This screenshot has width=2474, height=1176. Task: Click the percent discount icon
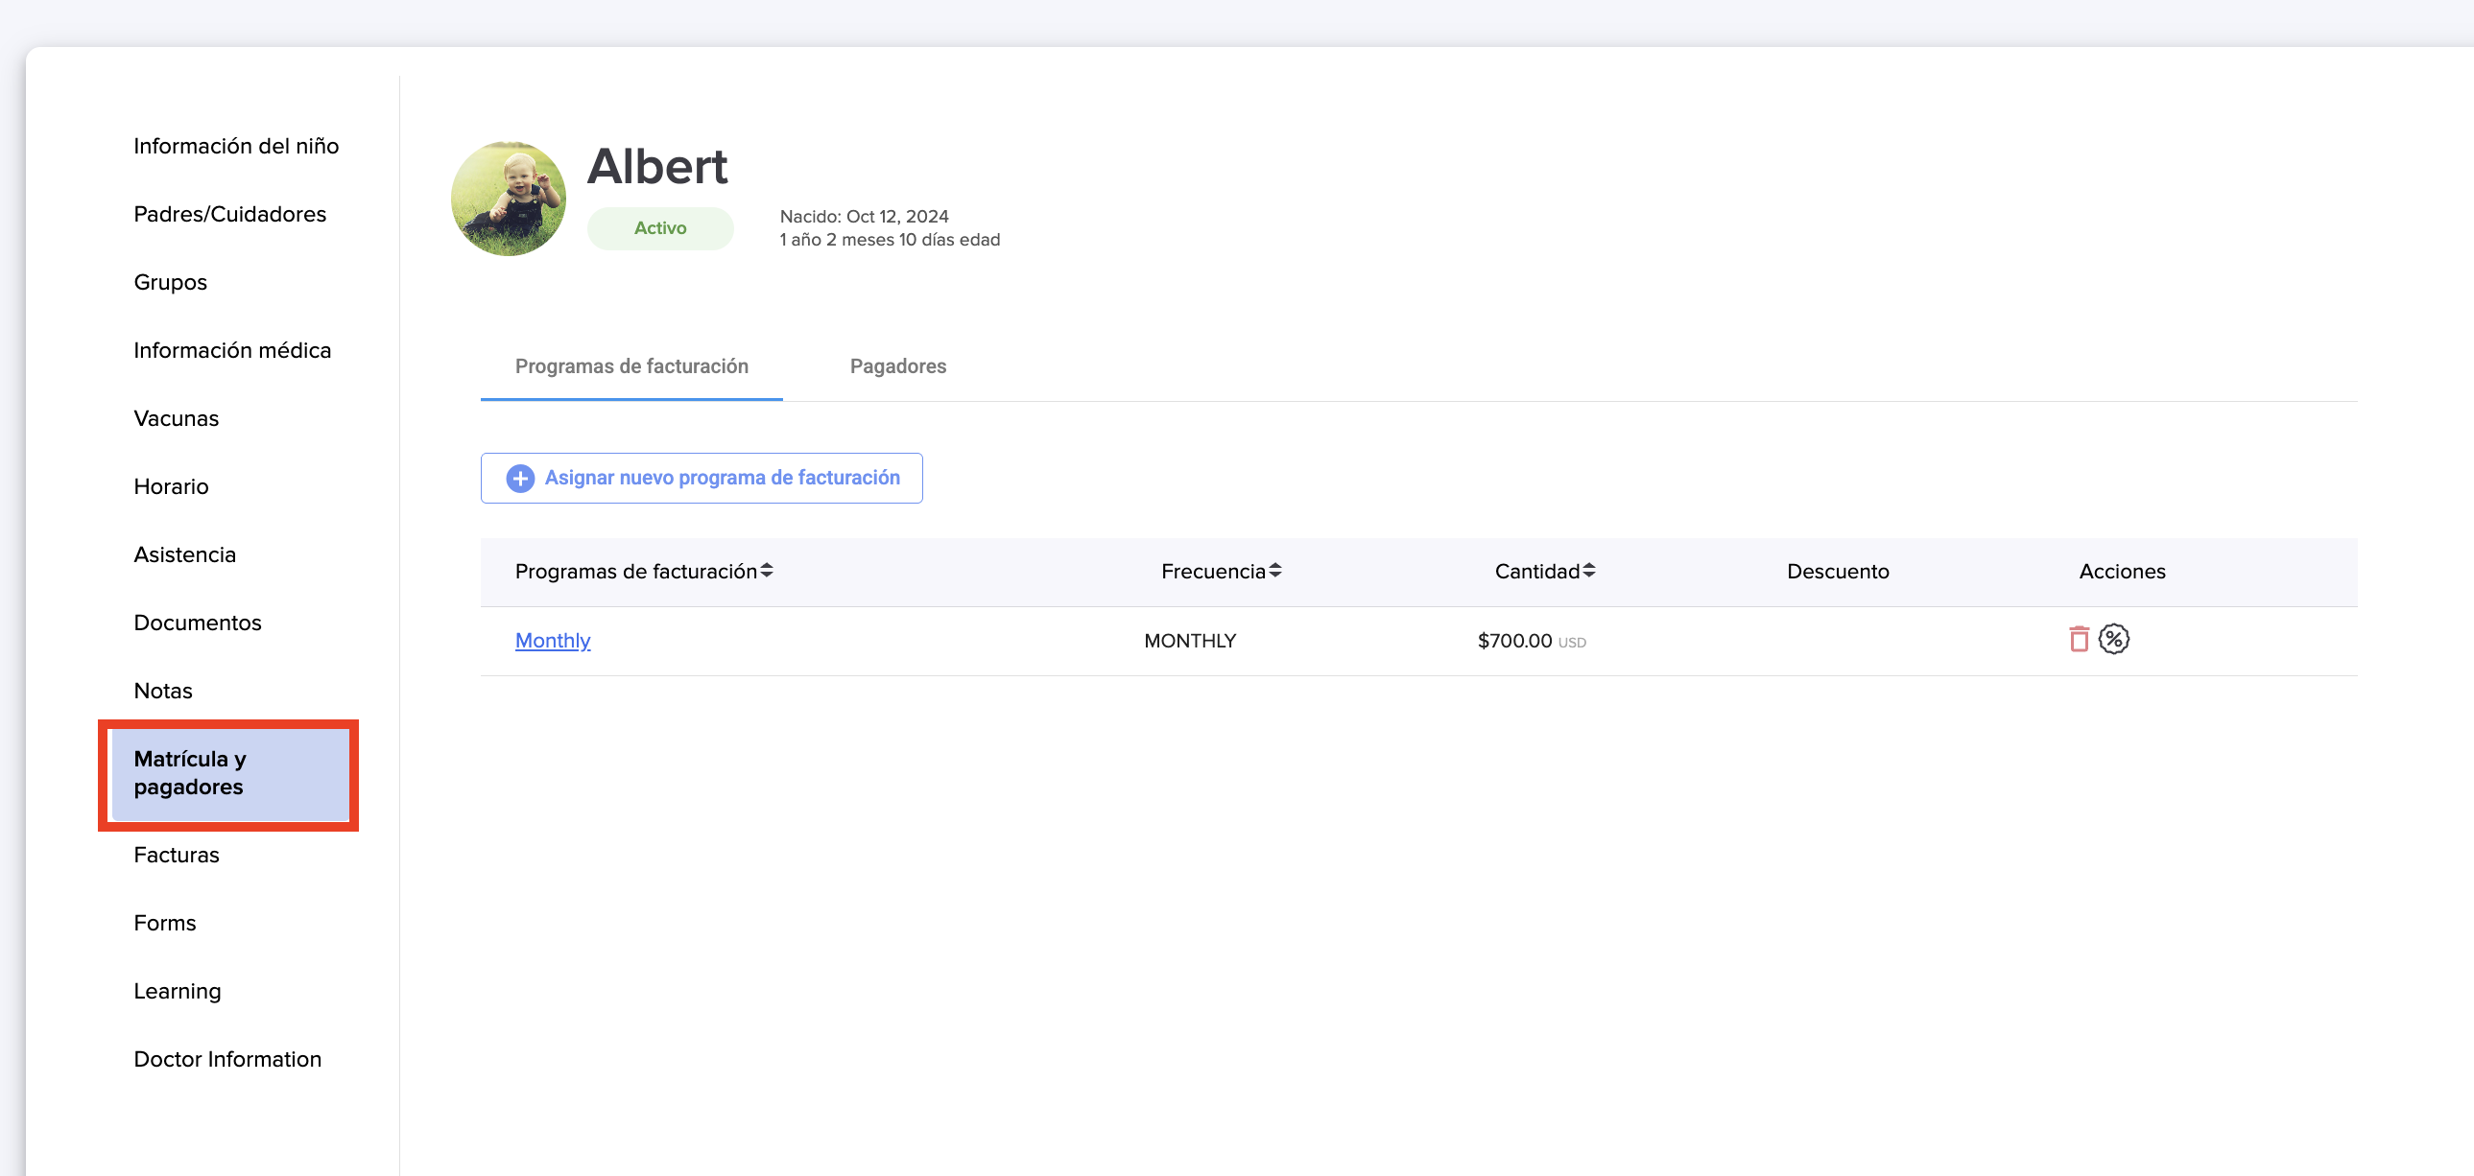[x=2113, y=640]
